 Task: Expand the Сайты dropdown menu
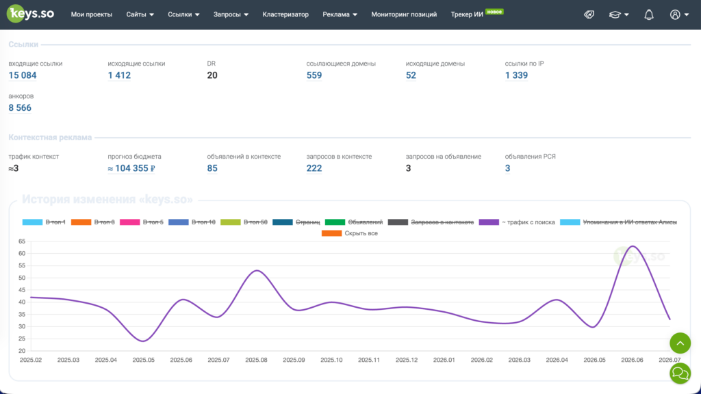point(140,14)
